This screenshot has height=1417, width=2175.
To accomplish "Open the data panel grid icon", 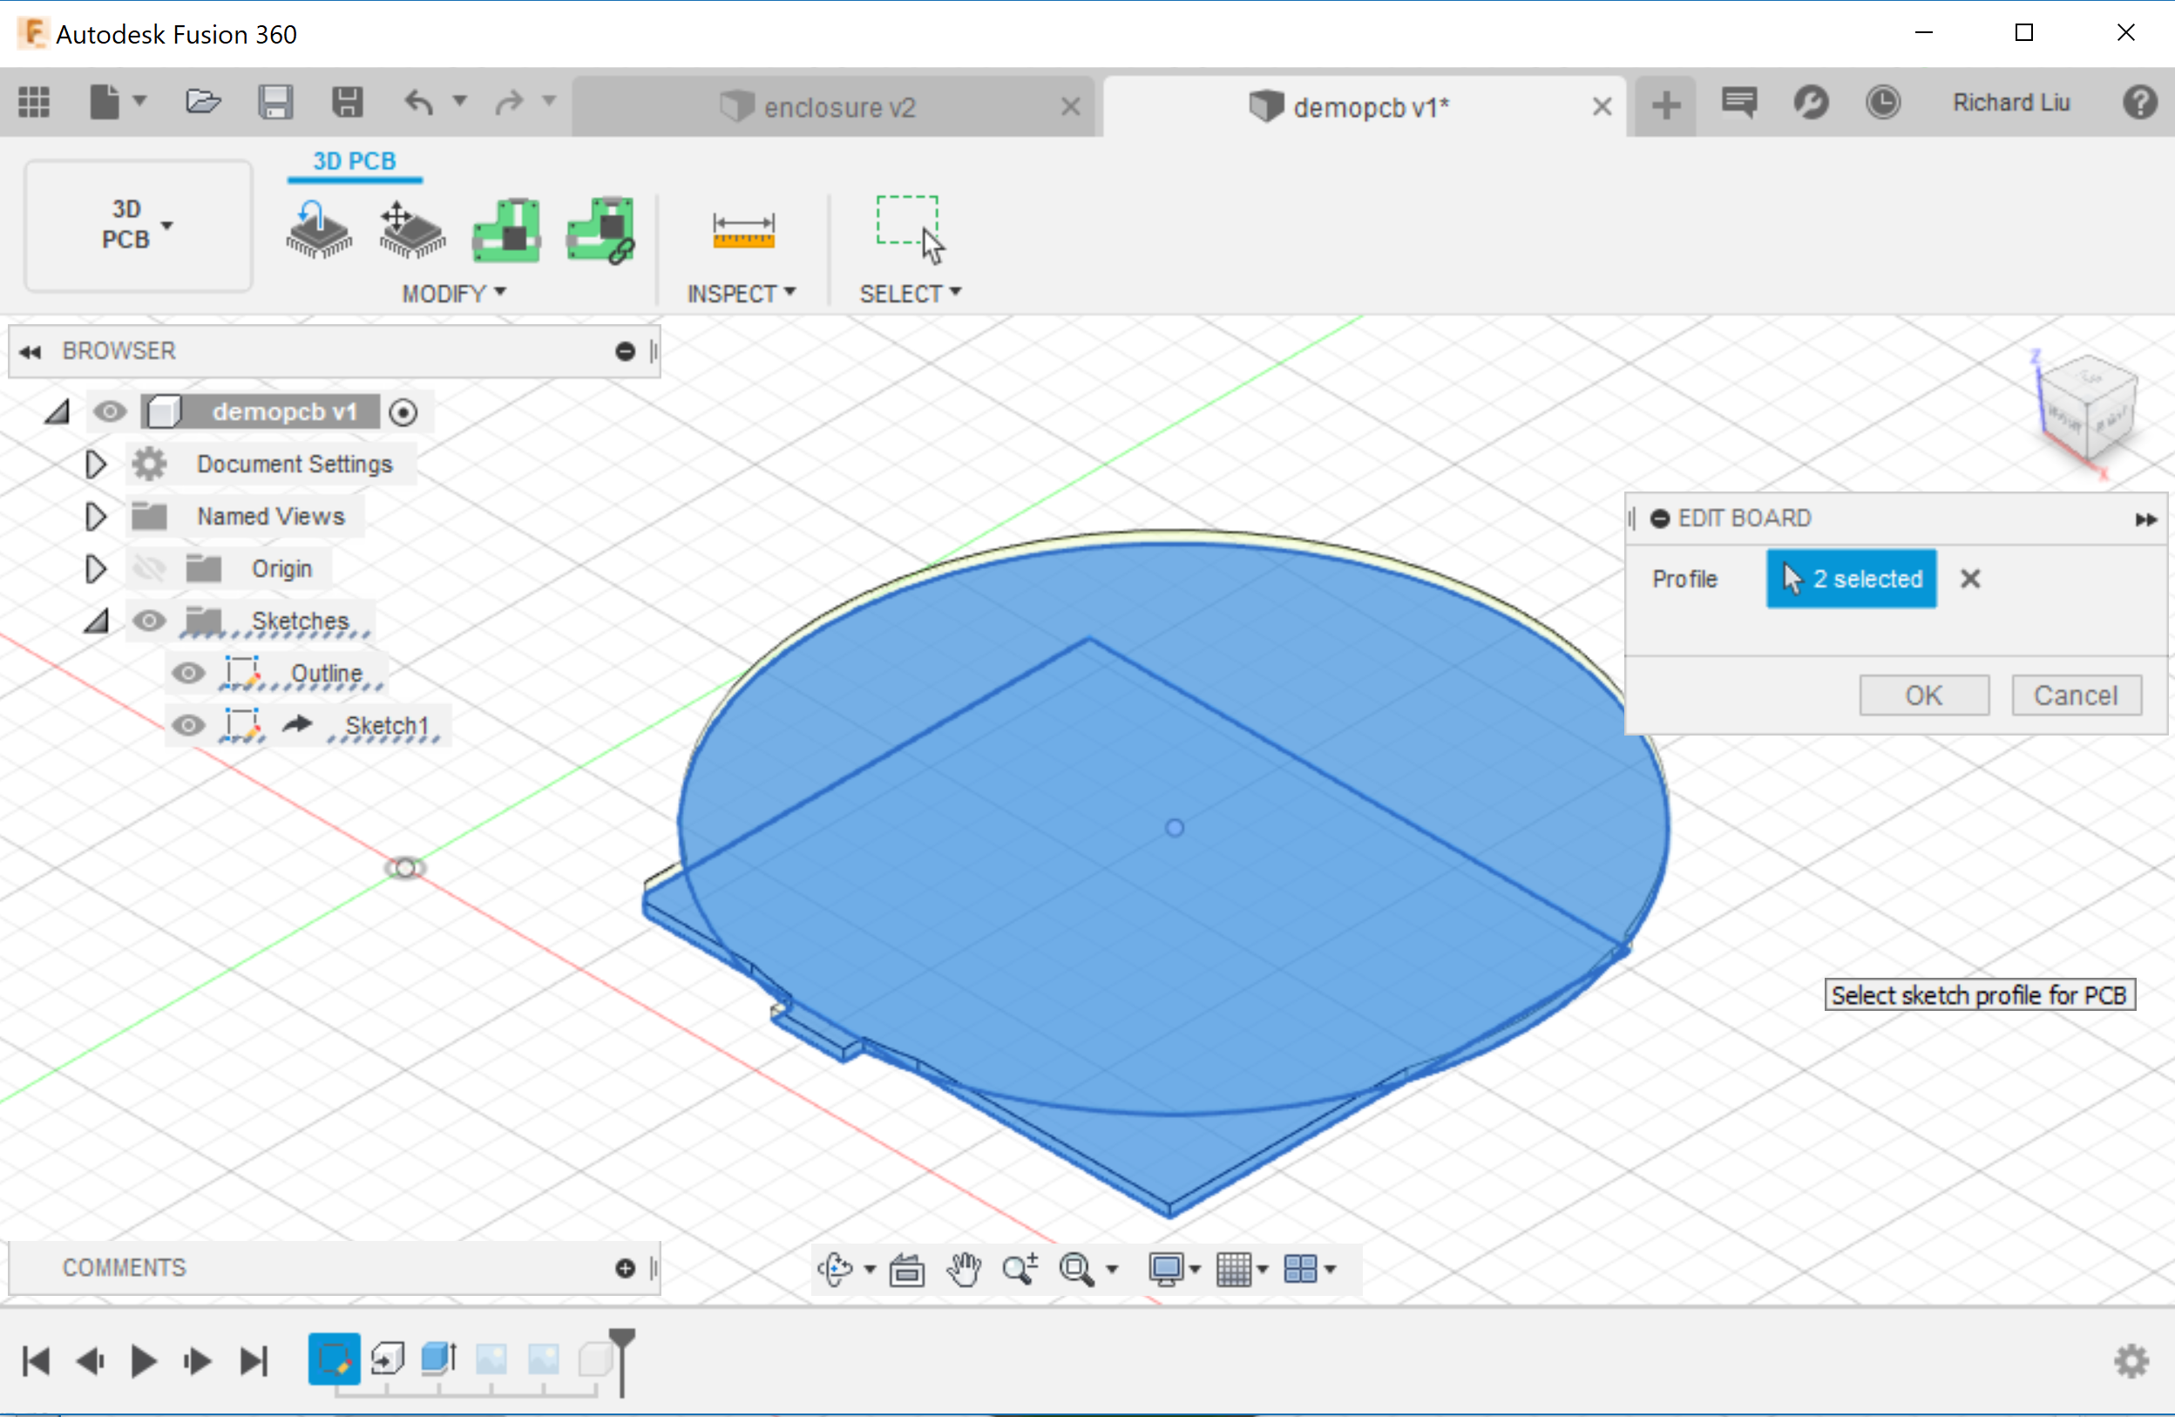I will pos(35,102).
